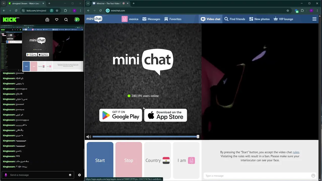Viewport: 322px width, 181px height.
Task: Click the Stop button
Action: [x=129, y=160]
